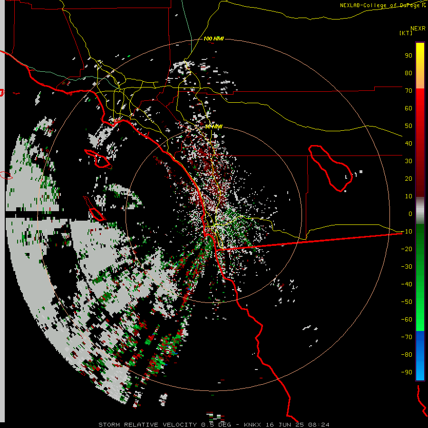Click the 60 value on the velocity scale

409,108
